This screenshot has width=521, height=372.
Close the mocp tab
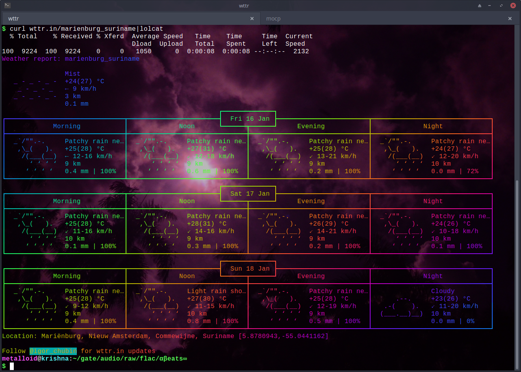(510, 19)
